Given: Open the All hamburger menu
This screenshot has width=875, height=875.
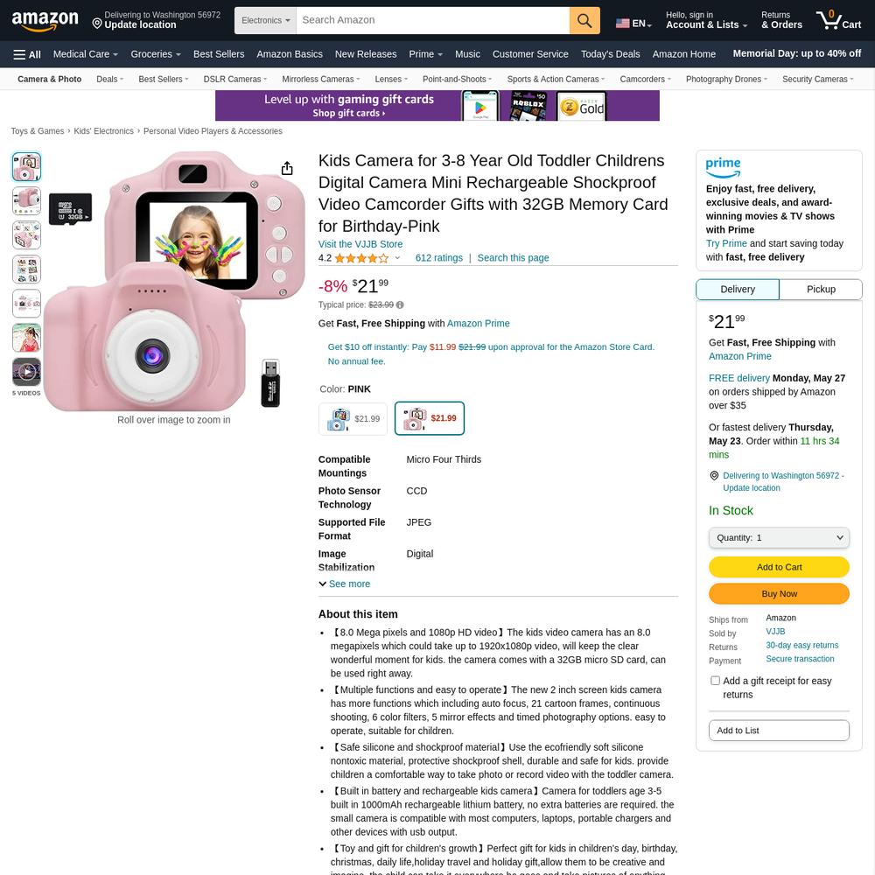Looking at the screenshot, I should (27, 54).
